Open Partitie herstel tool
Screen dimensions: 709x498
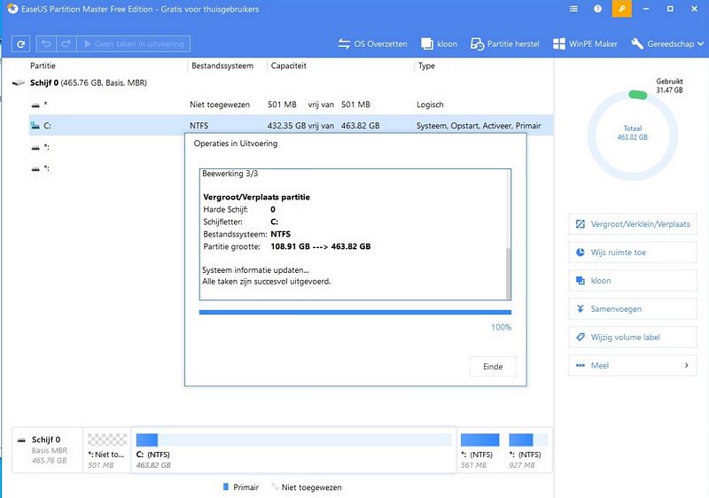point(504,43)
